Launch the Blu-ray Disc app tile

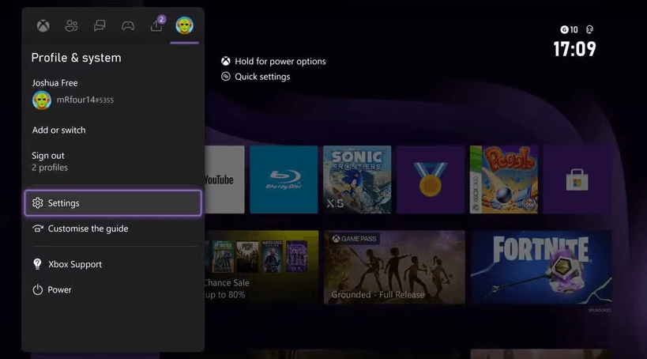click(283, 179)
